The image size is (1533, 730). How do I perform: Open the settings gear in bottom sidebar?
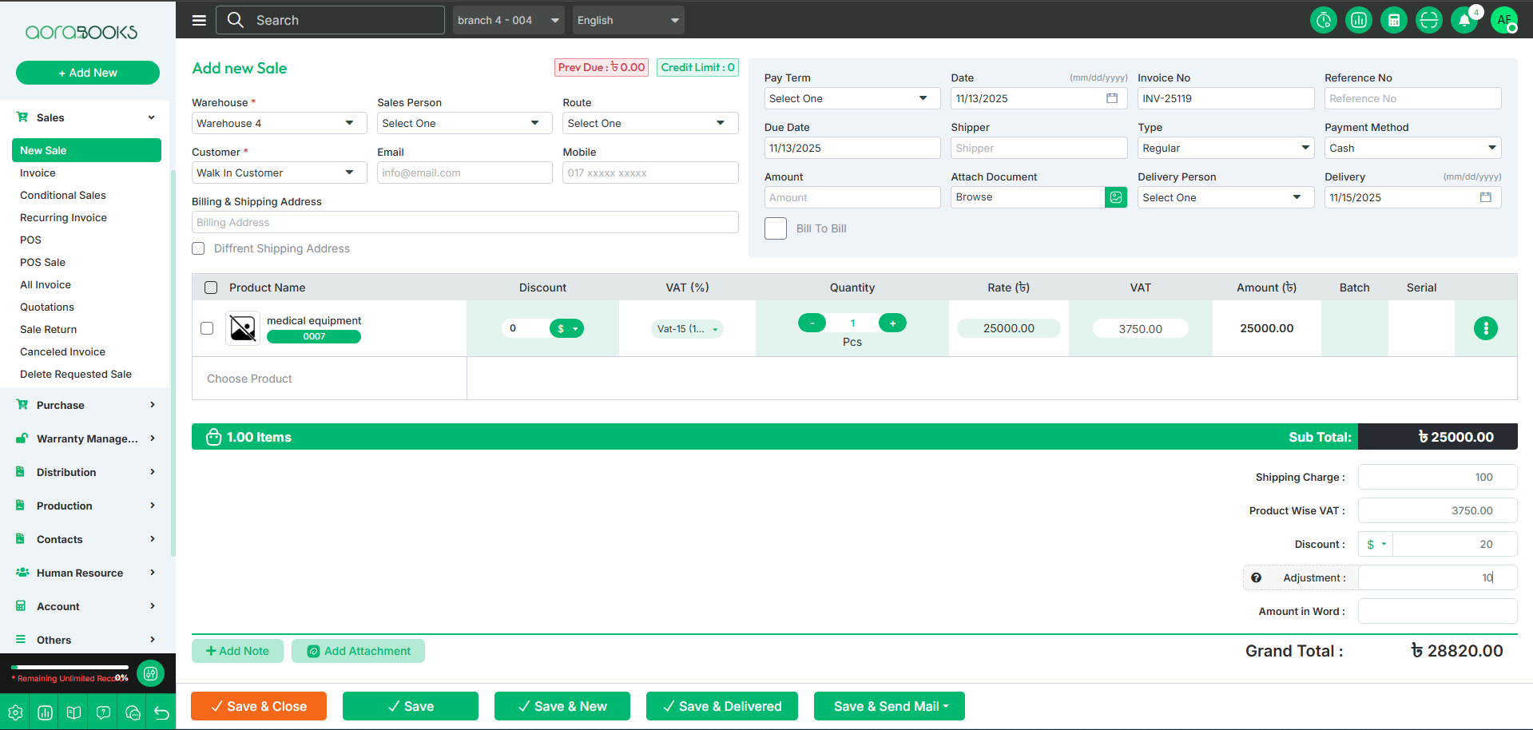[x=15, y=713]
